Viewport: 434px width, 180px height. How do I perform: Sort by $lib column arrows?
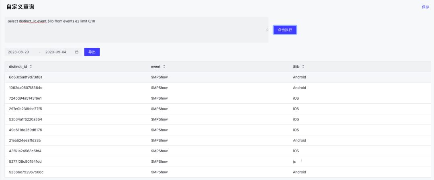303,66
